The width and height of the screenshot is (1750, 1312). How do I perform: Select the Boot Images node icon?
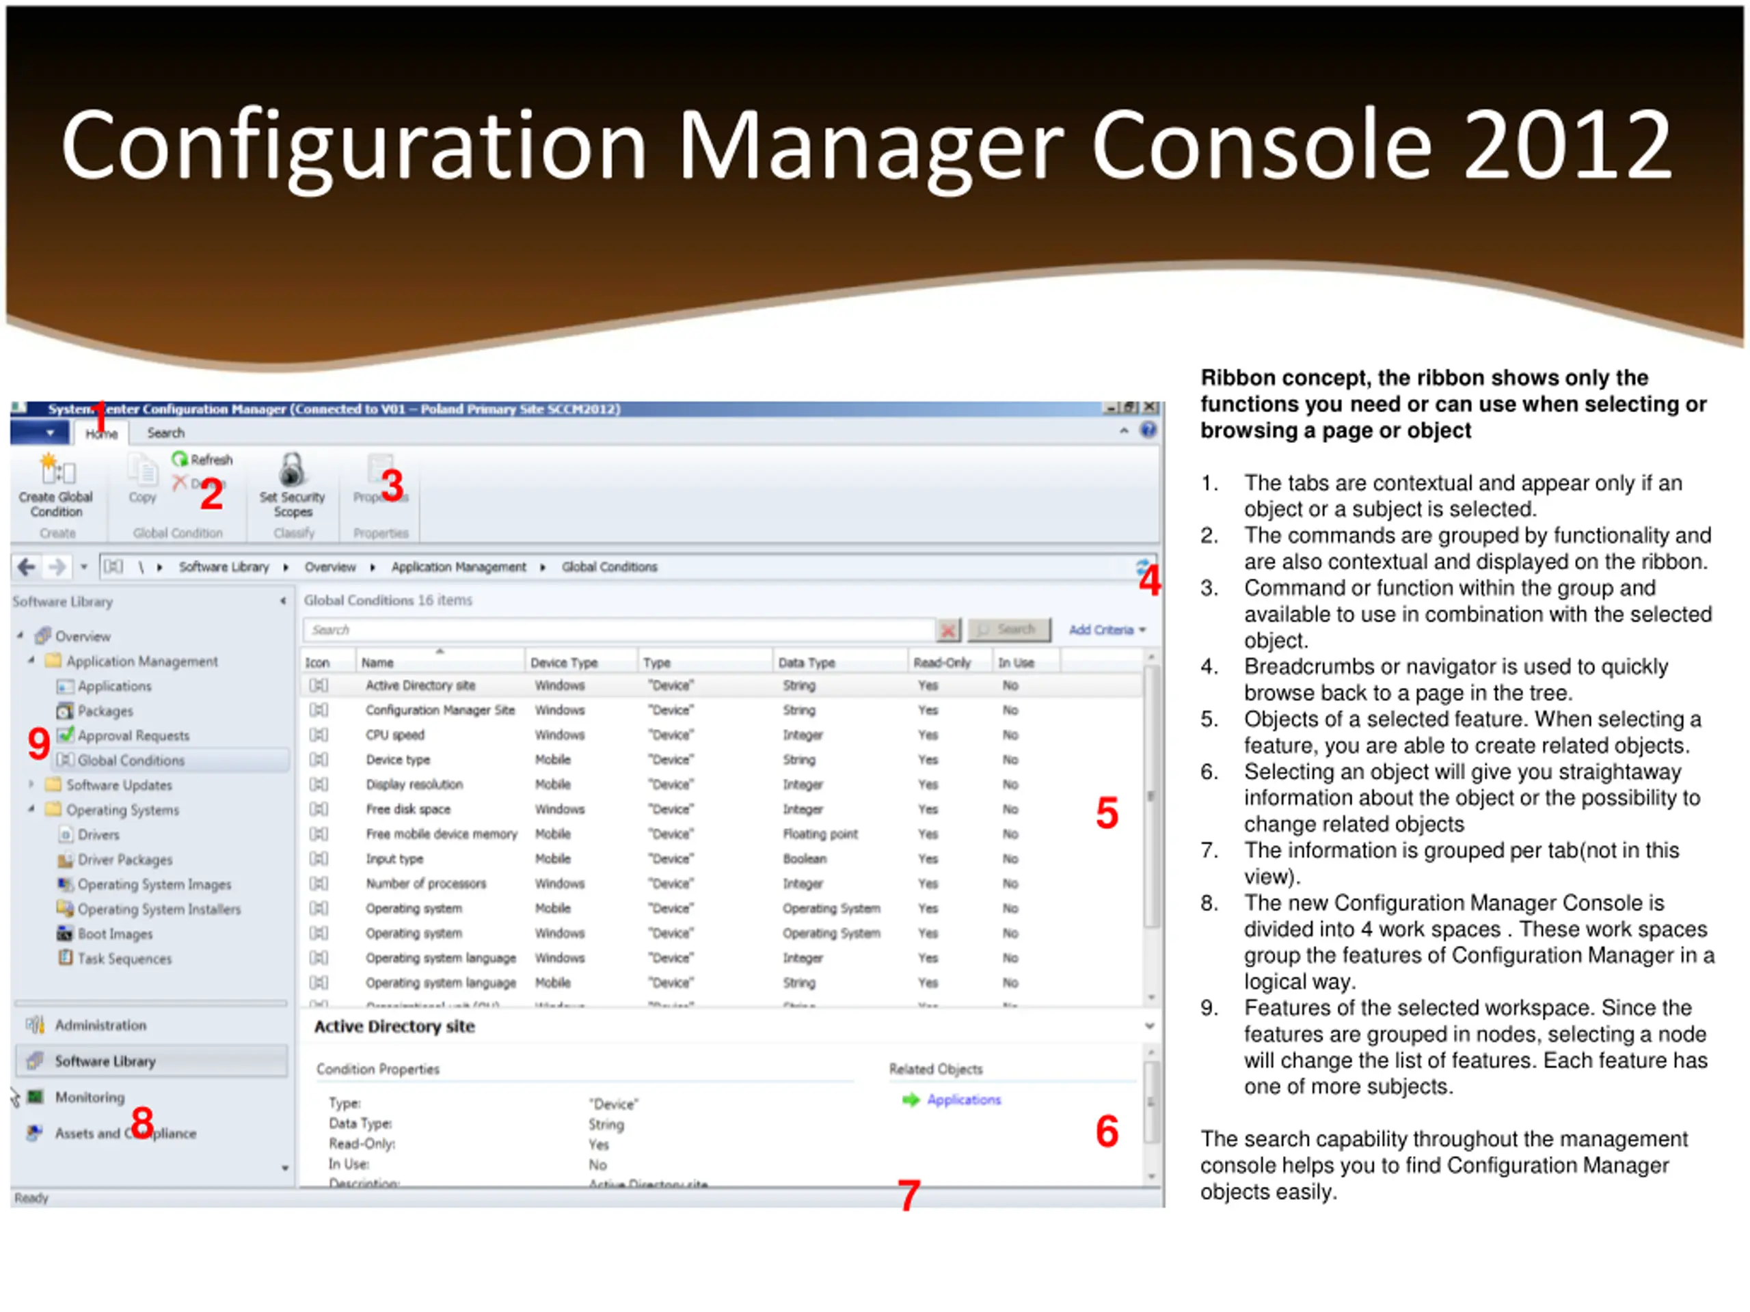tap(66, 934)
